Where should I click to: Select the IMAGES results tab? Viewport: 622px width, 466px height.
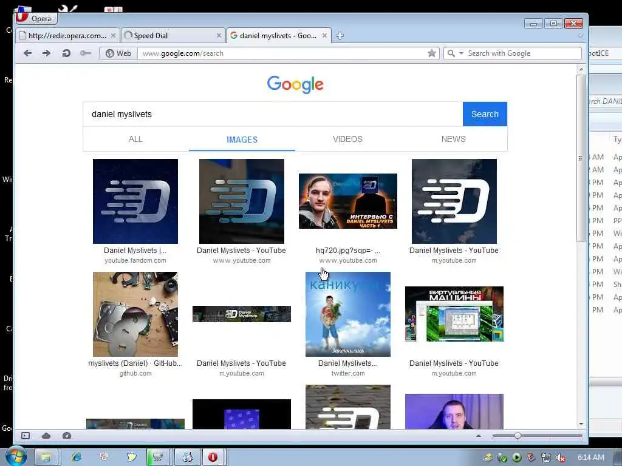(242, 140)
